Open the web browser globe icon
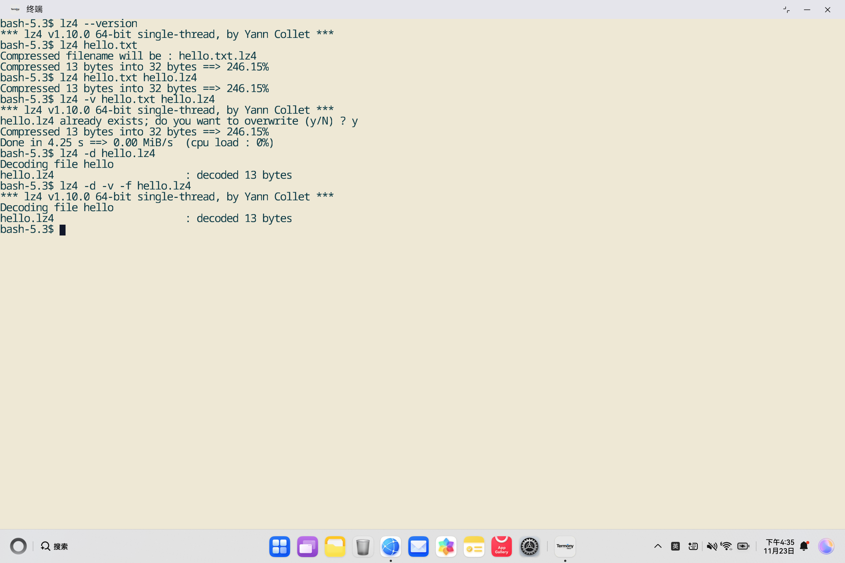Screen dimensions: 845x563 [391, 546]
